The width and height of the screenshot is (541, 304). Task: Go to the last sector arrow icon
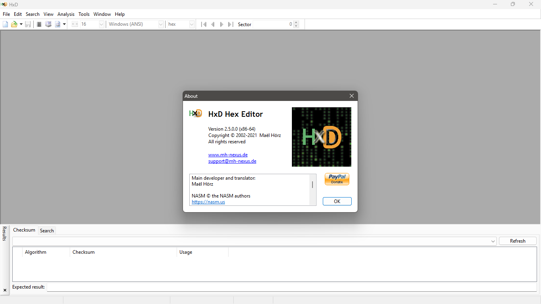(230, 24)
